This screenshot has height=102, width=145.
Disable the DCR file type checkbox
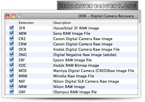click(x=12, y=49)
